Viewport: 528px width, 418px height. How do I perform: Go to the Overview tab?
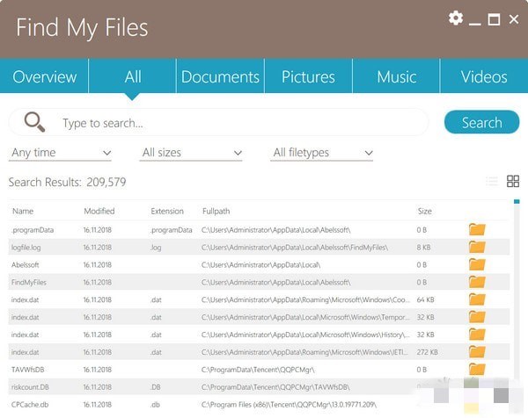[x=44, y=76]
